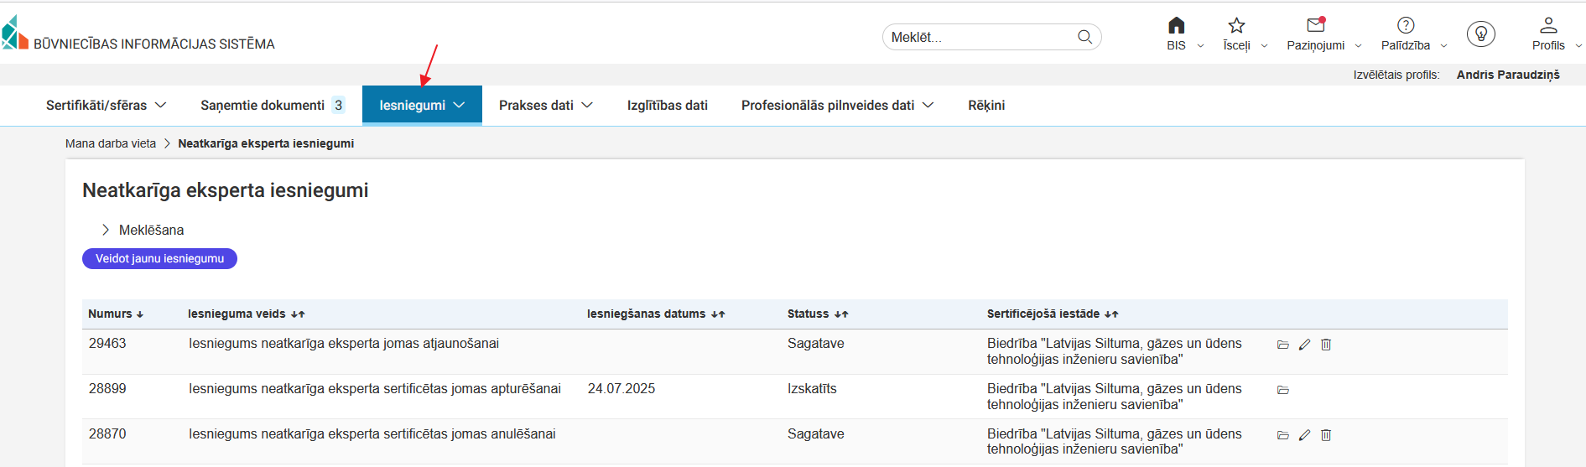Delete application 28870 with trash icon
This screenshot has height=467, width=1586.
click(1326, 435)
